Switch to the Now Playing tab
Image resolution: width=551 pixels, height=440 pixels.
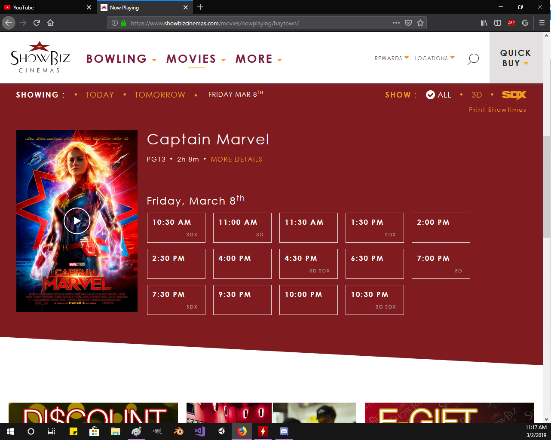[144, 7]
